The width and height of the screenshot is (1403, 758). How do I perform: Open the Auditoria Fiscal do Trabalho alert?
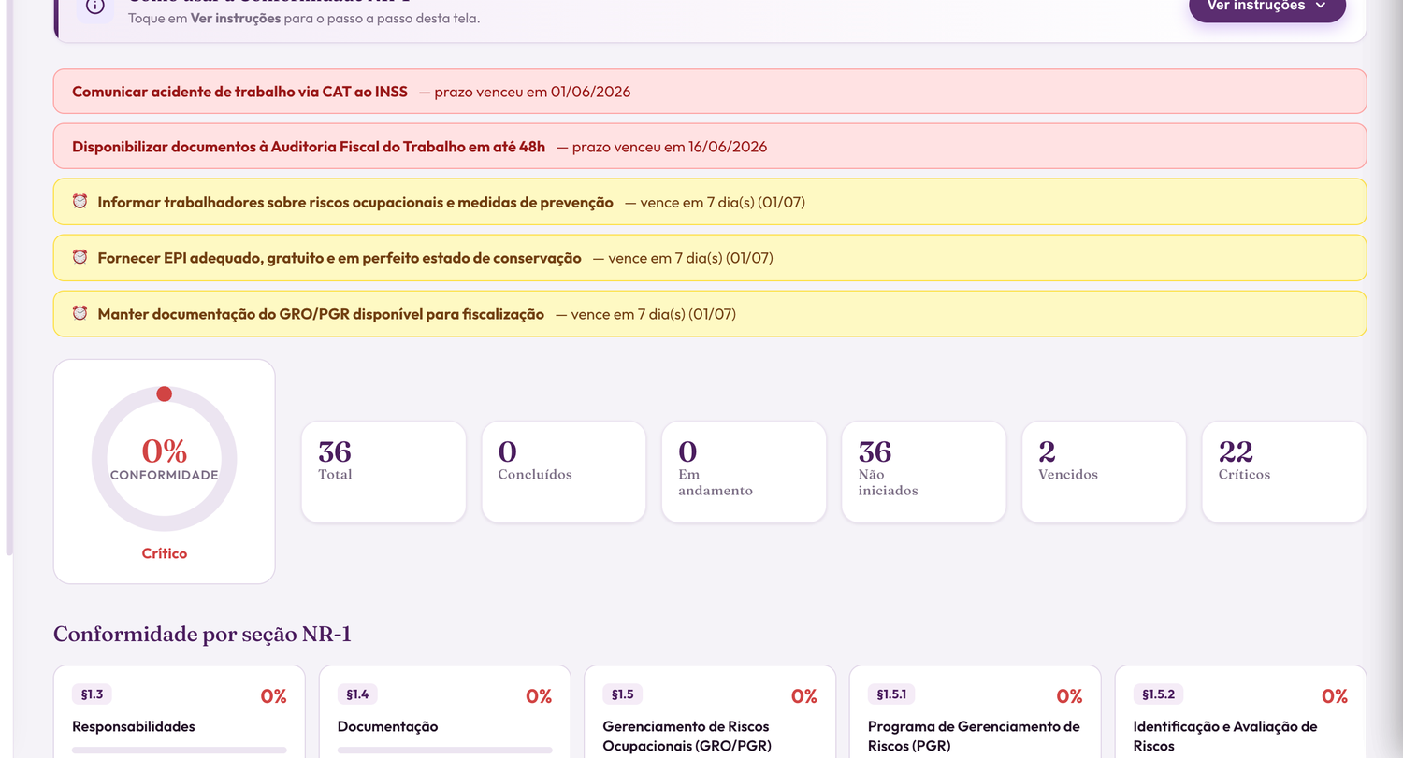[710, 147]
